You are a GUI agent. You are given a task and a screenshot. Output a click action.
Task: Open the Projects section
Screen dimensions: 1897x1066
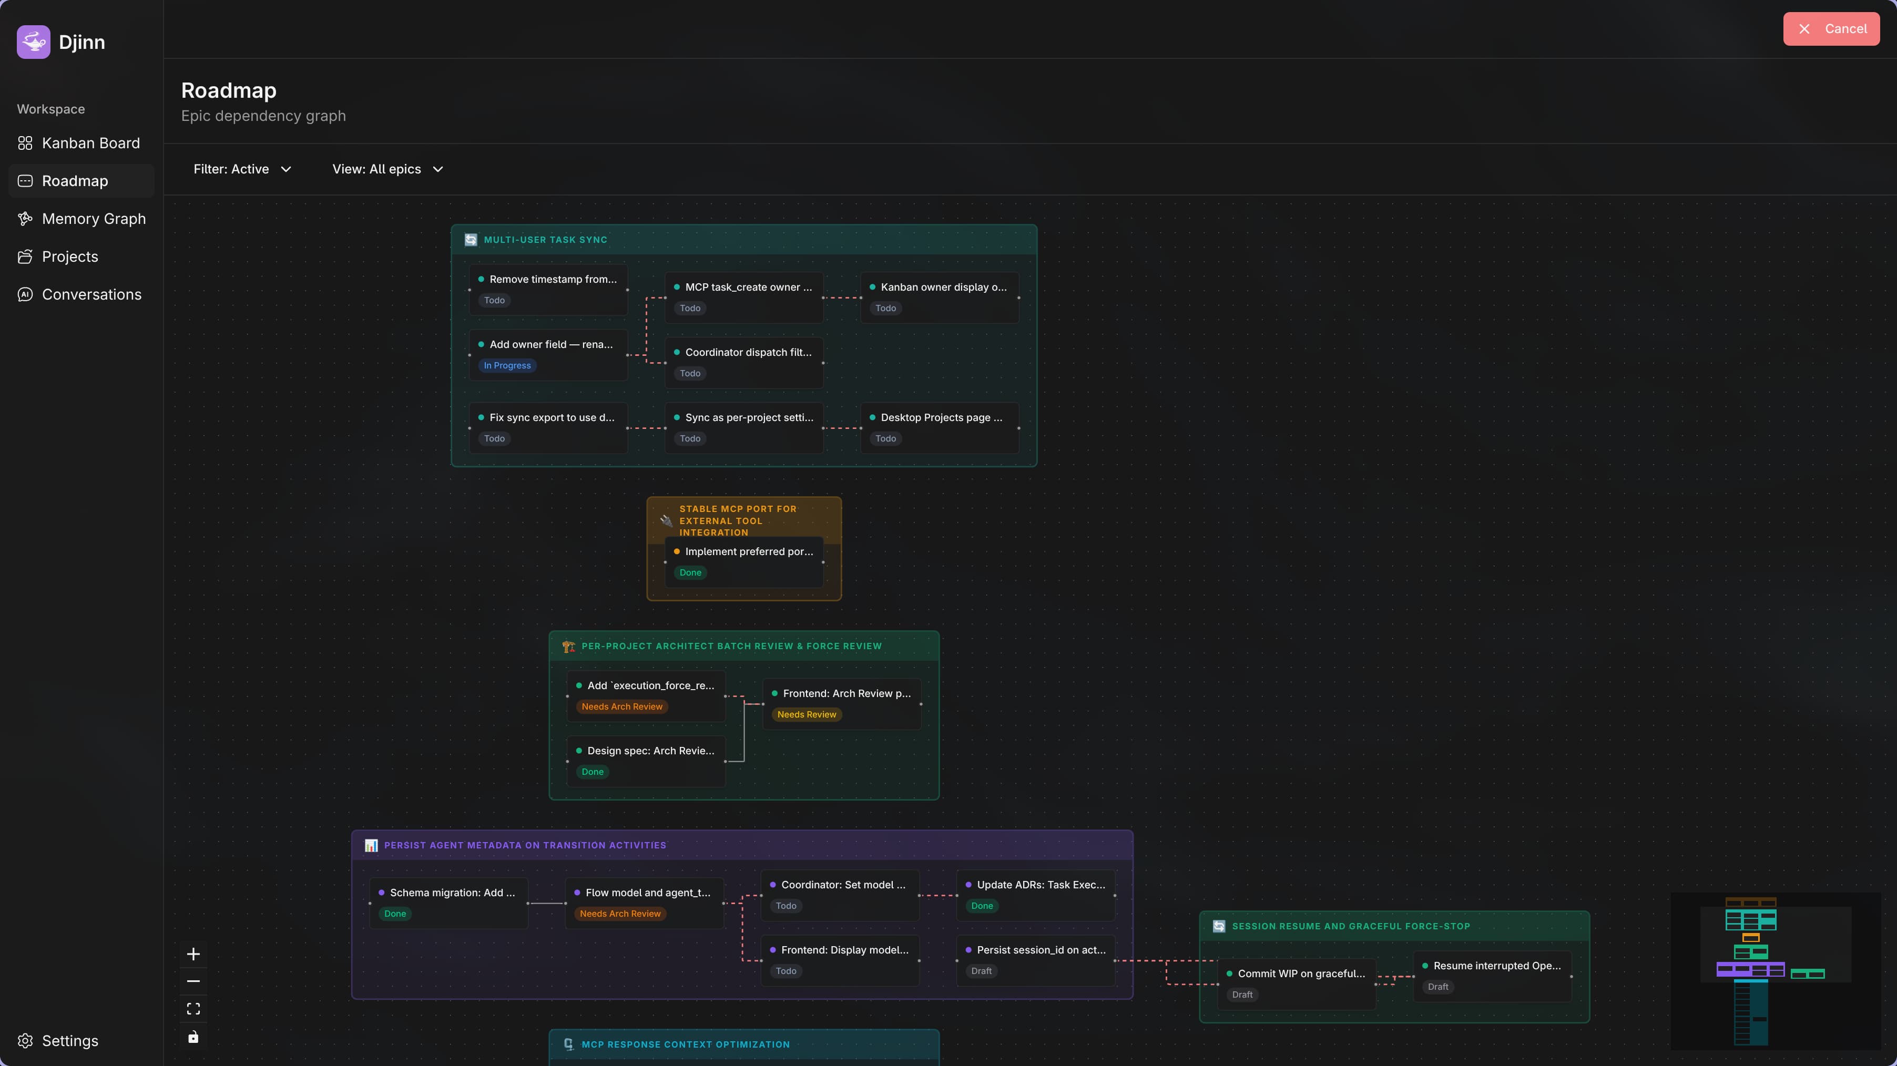tap(69, 256)
